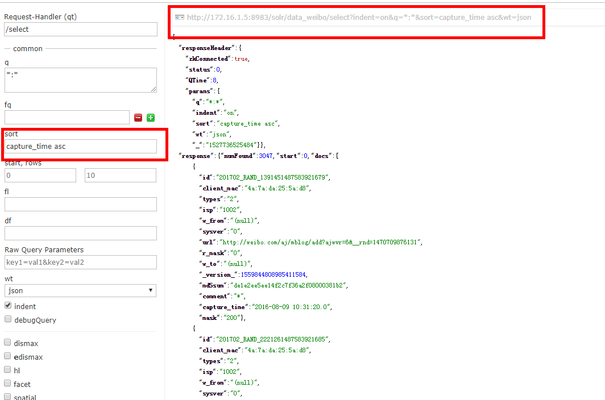
Task: Click into the q query textarea
Action: (80, 80)
